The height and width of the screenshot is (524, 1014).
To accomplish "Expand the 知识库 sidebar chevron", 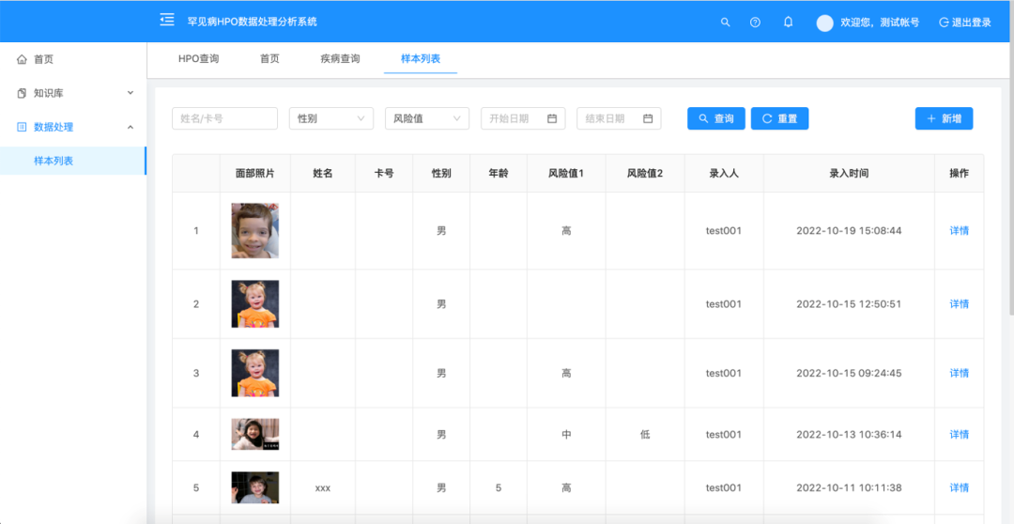I will pos(130,93).
